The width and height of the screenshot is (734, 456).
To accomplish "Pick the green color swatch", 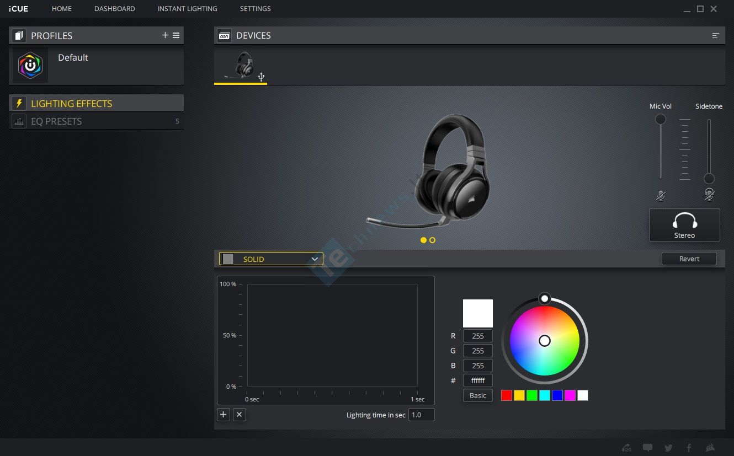I will pos(532,395).
